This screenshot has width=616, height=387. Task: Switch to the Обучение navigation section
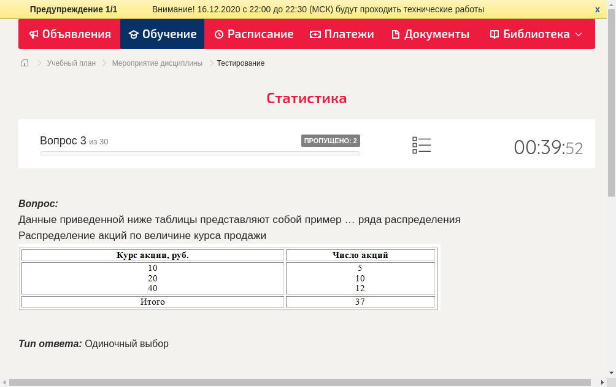click(x=162, y=34)
